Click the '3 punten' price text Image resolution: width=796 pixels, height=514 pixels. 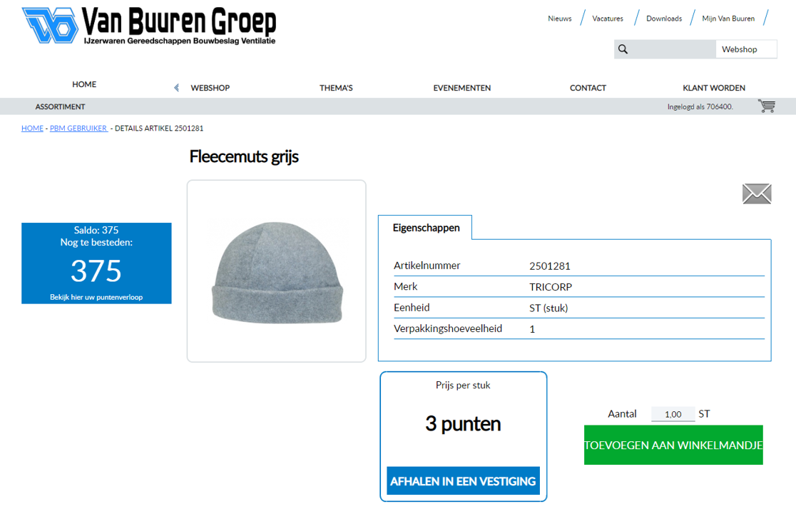pyautogui.click(x=463, y=423)
